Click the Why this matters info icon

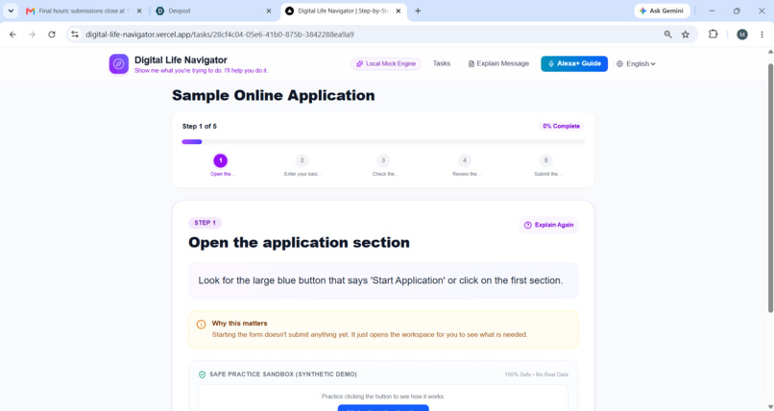(x=202, y=325)
